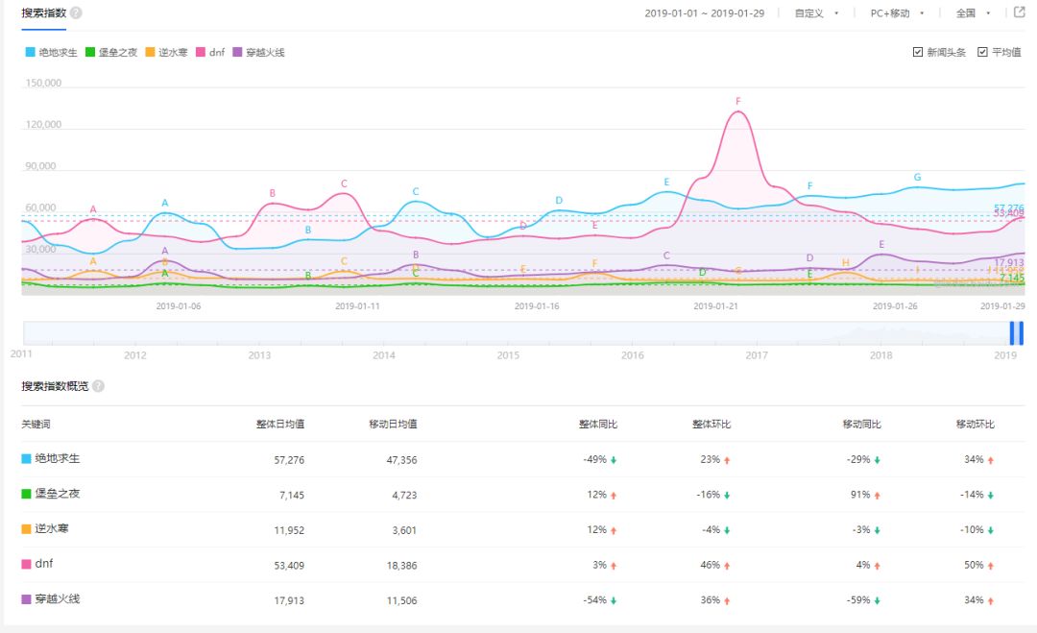Viewport: 1037px width, 633px height.
Task: Click the 2019-01-06 axis label
Action: [179, 306]
